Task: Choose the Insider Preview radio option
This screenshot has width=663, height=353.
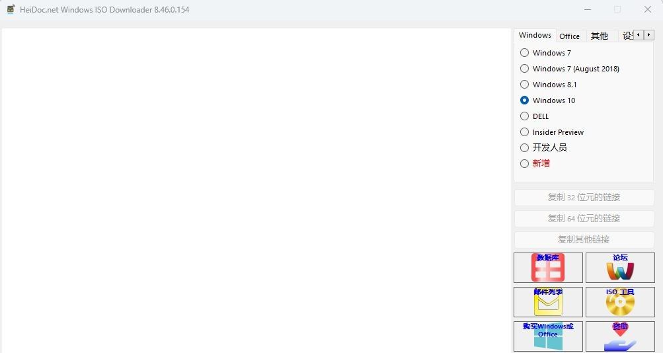Action: pyautogui.click(x=524, y=132)
